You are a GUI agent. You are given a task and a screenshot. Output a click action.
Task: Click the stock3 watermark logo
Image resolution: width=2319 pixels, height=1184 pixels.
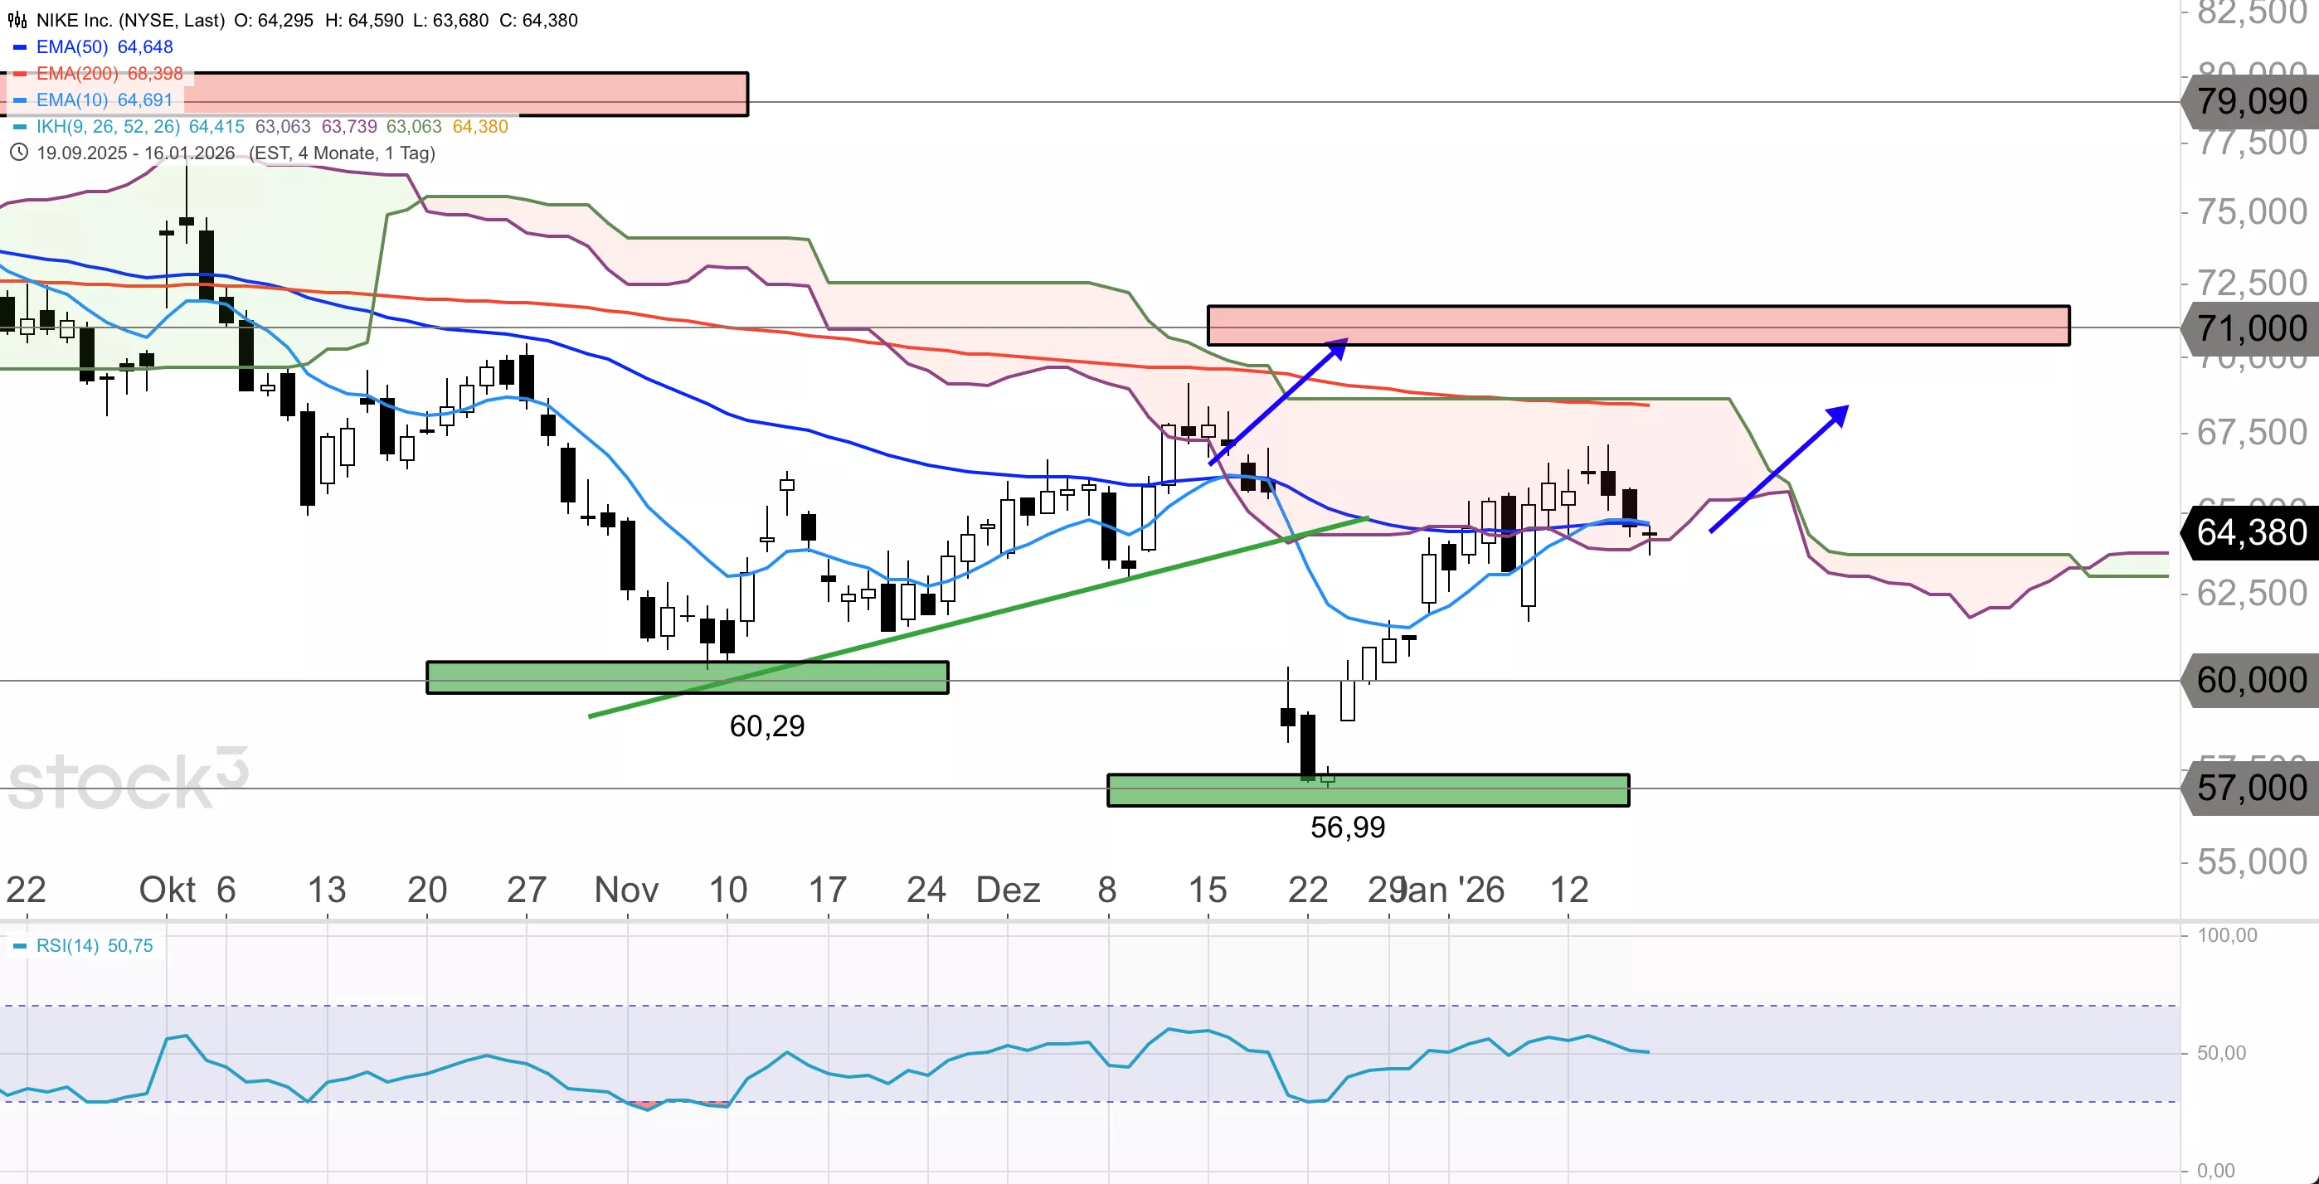[x=126, y=781]
